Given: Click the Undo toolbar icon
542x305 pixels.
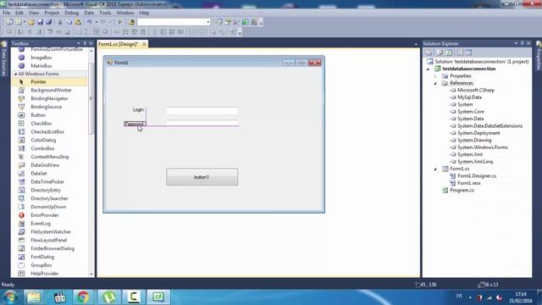Looking at the screenshot, I should click(x=89, y=23).
